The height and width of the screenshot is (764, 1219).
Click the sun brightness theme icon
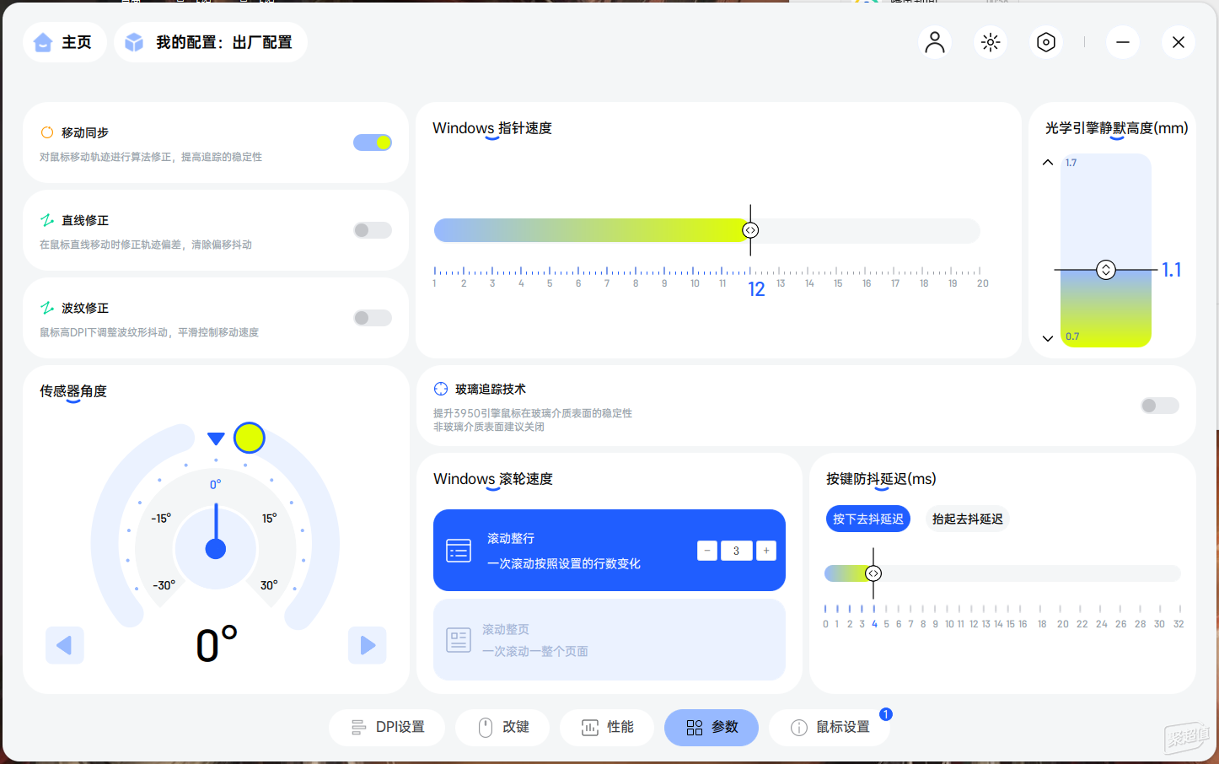pos(990,42)
